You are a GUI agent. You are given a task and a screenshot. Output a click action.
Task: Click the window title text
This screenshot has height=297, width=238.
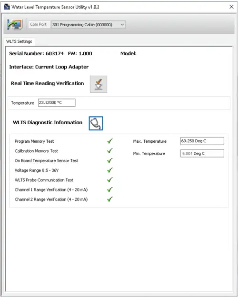click(x=55, y=7)
